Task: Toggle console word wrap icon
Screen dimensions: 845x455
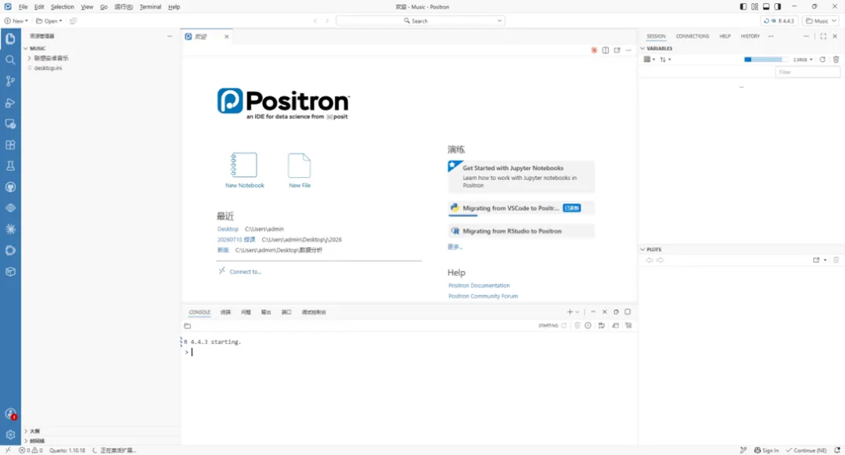Action: 602,326
